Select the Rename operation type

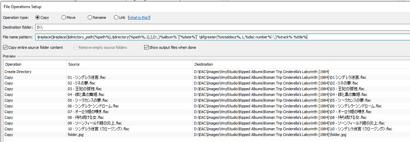click(90, 17)
